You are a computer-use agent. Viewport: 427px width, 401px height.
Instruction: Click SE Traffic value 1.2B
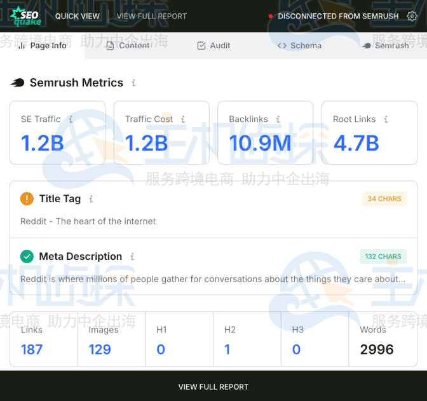point(43,143)
